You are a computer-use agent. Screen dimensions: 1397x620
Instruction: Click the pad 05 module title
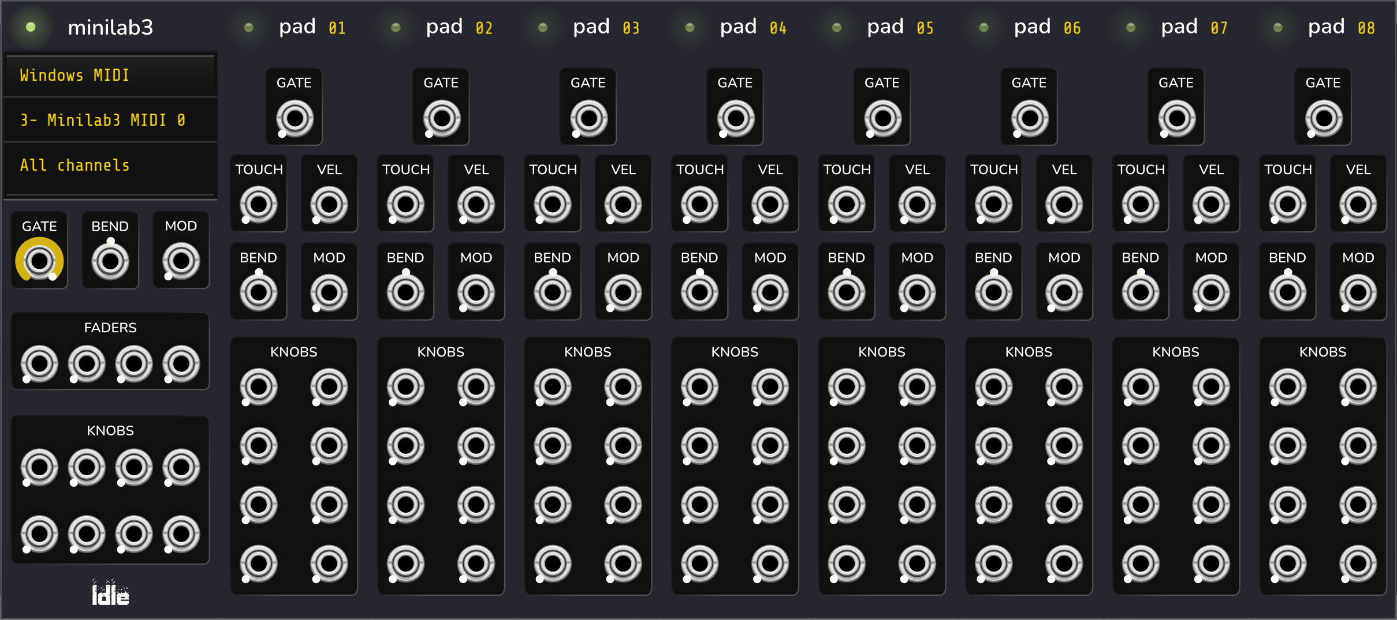click(900, 27)
